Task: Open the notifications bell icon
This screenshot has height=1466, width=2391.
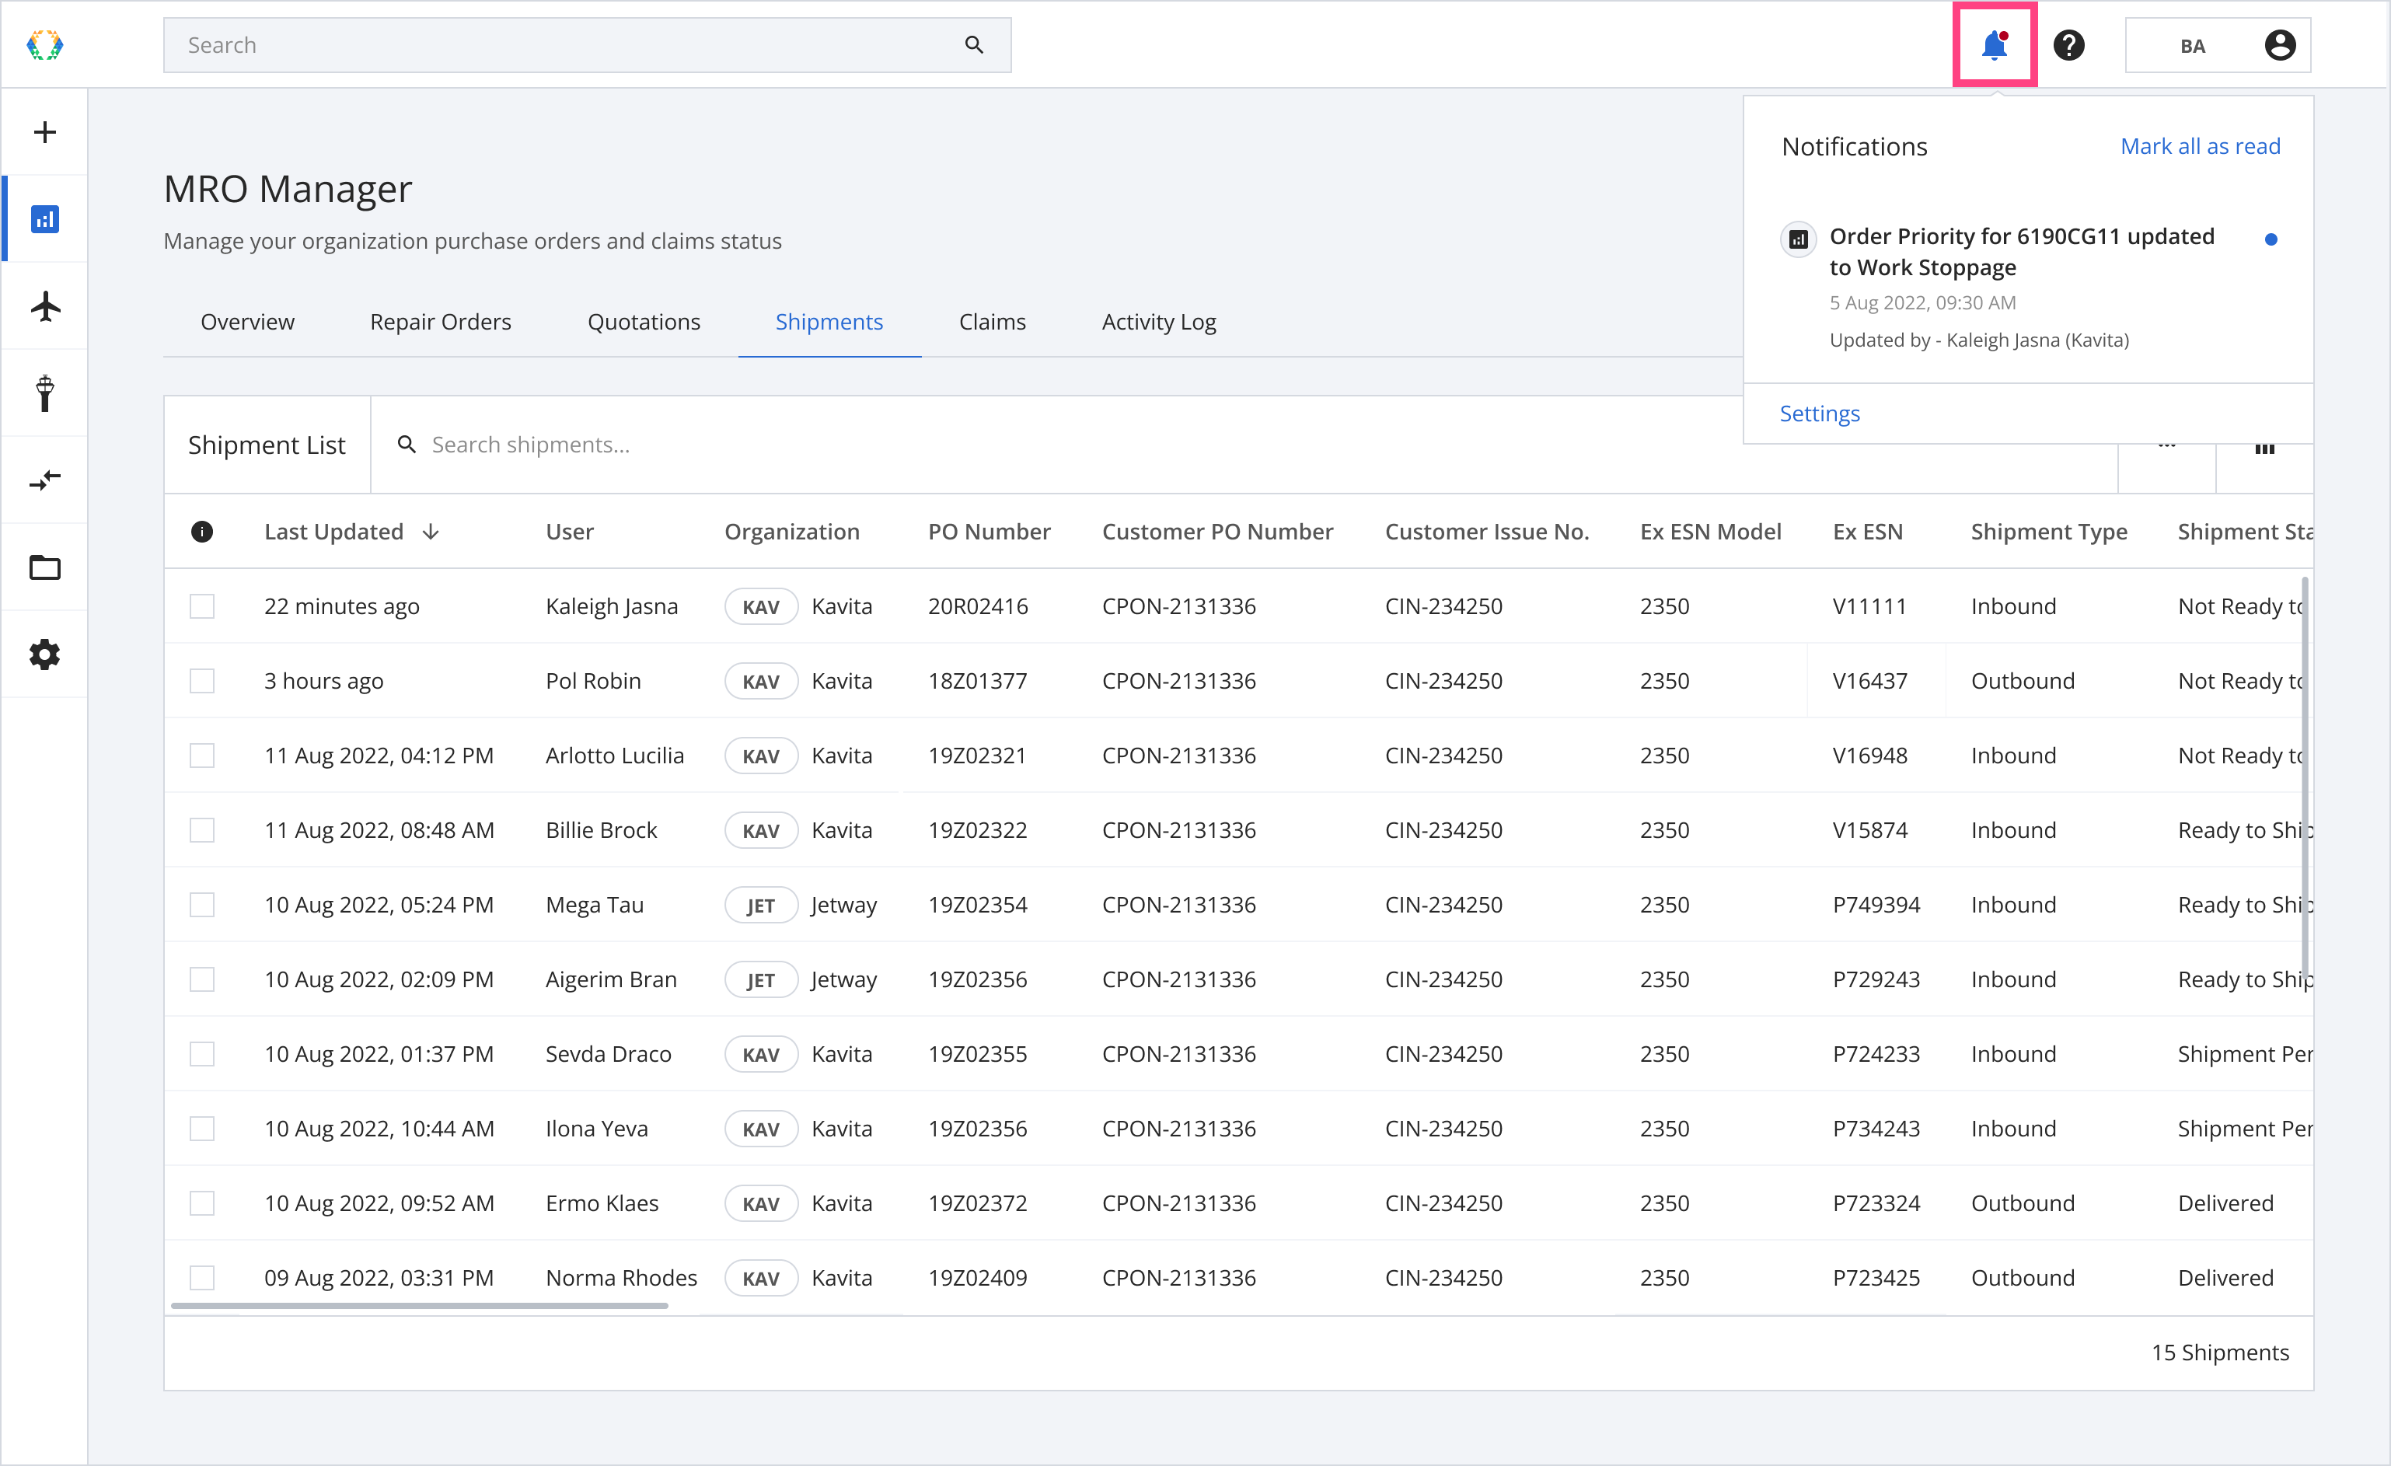Action: point(1994,44)
